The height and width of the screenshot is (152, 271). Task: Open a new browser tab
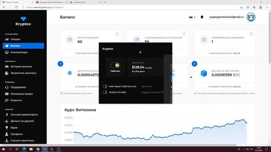point(105,2)
